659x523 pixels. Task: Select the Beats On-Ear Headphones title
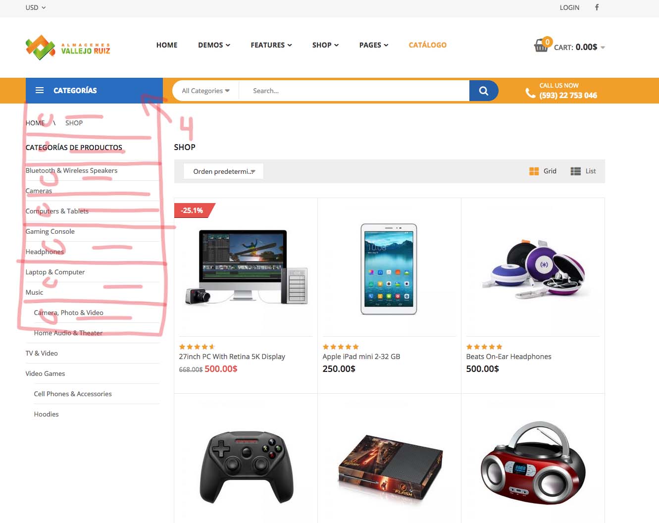click(x=508, y=357)
